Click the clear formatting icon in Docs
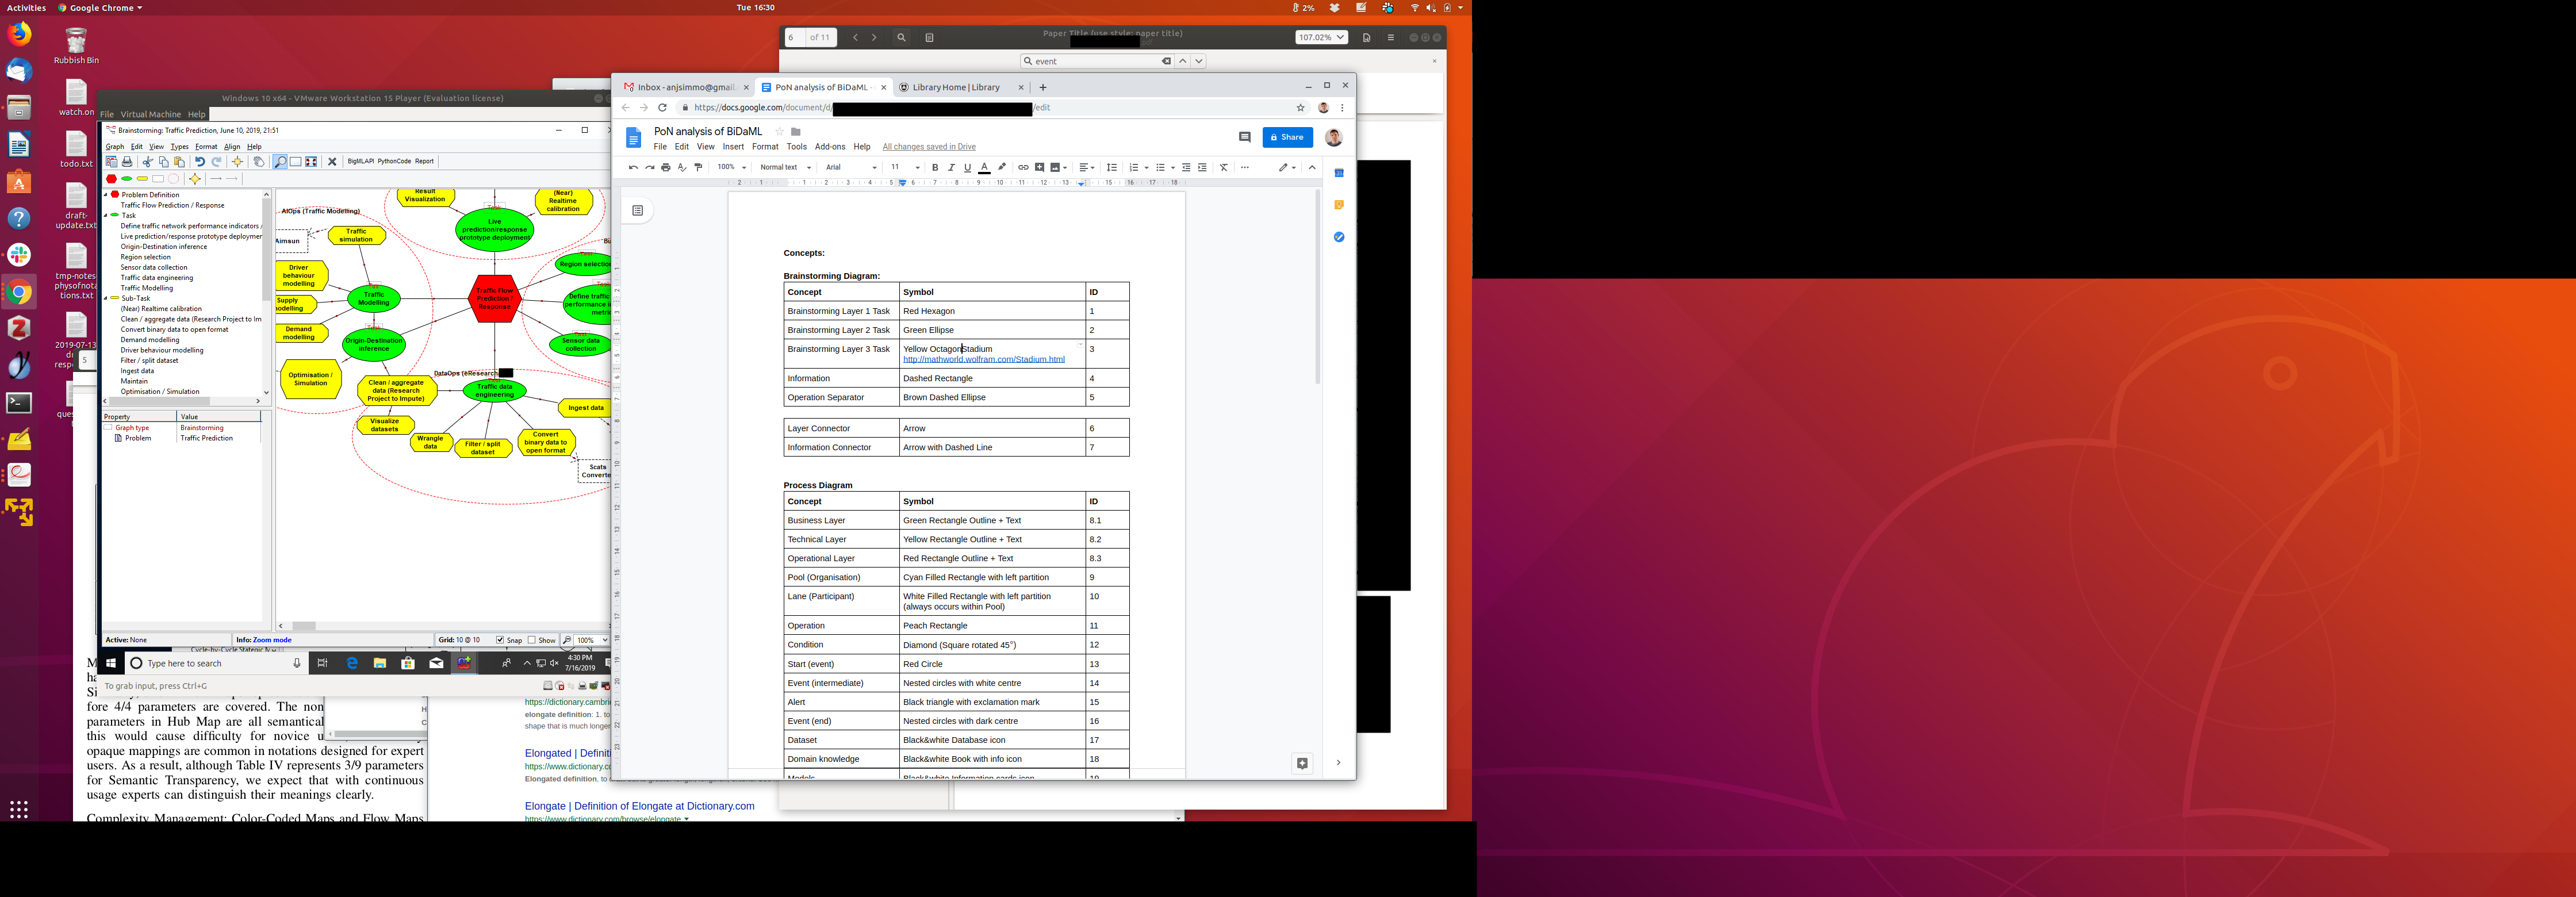The width and height of the screenshot is (2576, 897). (1223, 168)
